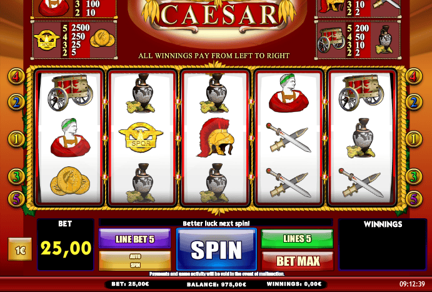
Task: Click the gold coins symbol on reel one
Action: click(x=70, y=181)
